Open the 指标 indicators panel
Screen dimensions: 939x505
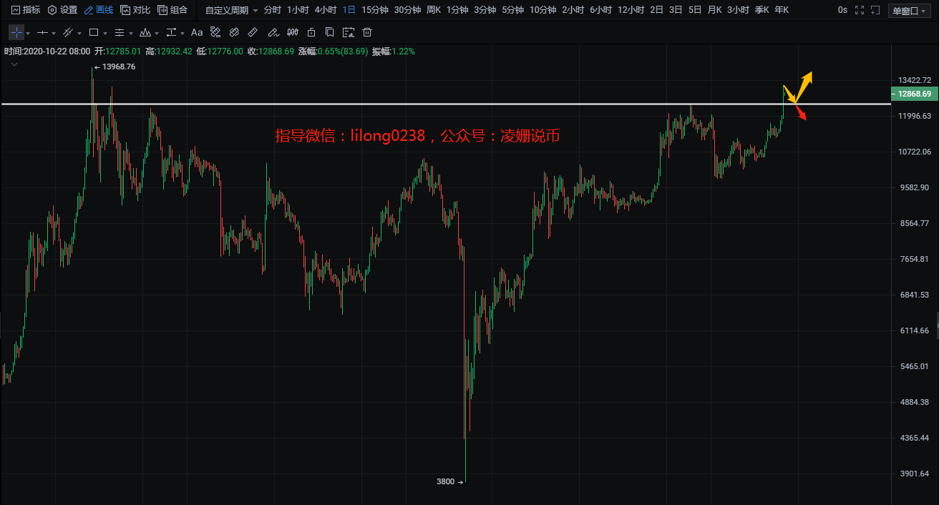pyautogui.click(x=25, y=10)
